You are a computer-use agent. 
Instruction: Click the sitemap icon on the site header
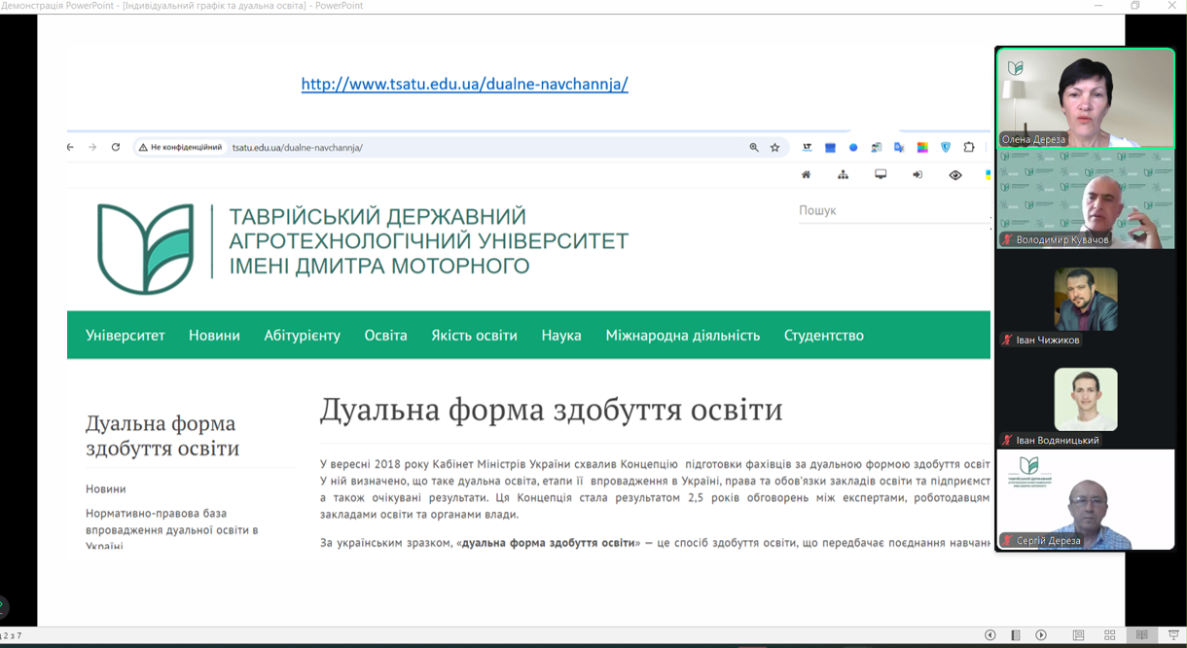(x=843, y=175)
